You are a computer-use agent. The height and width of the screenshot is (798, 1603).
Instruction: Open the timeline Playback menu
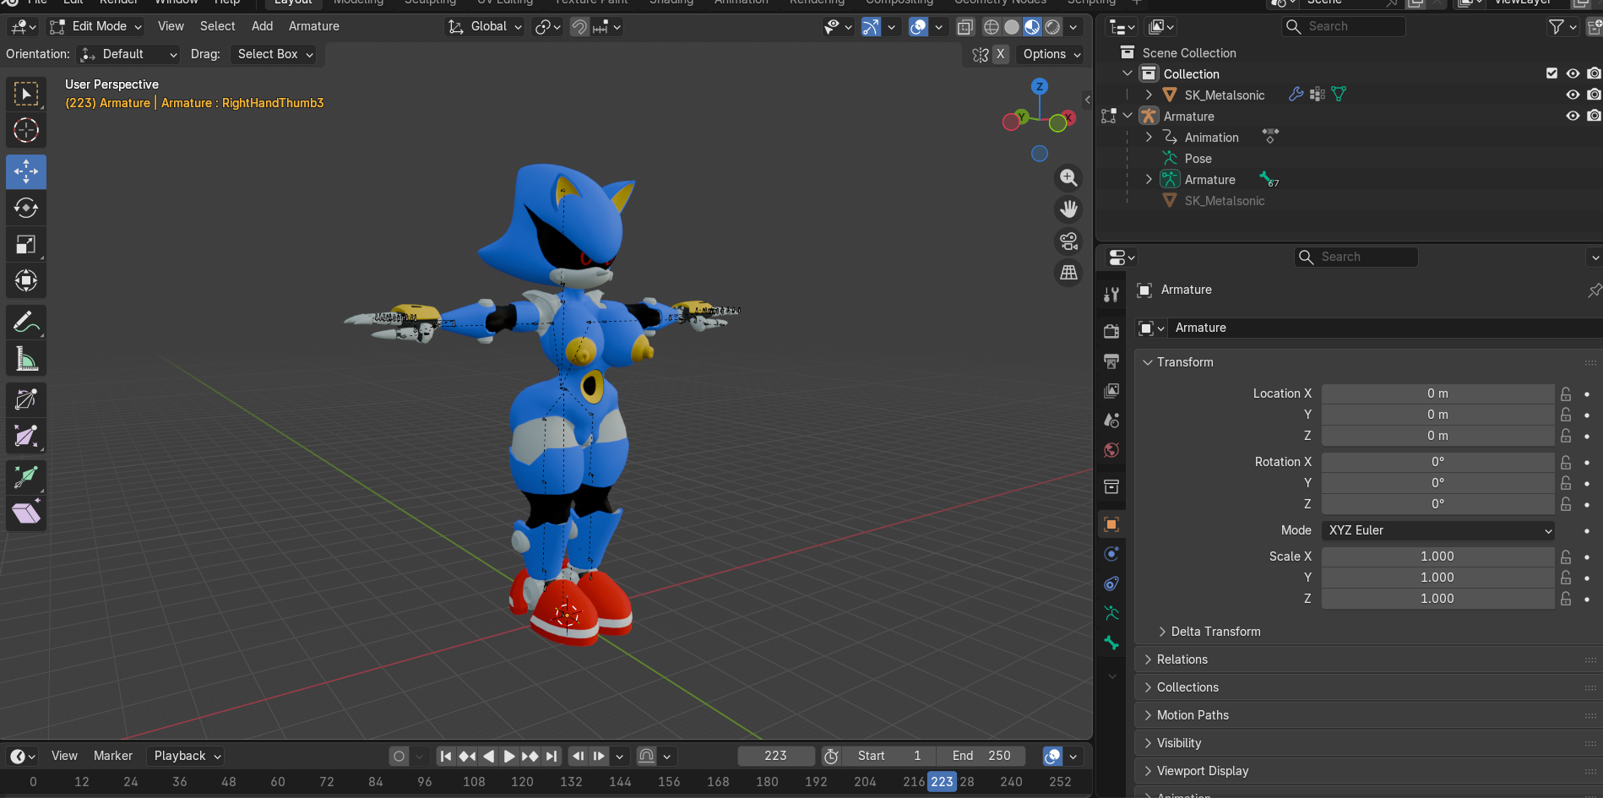[x=187, y=756]
